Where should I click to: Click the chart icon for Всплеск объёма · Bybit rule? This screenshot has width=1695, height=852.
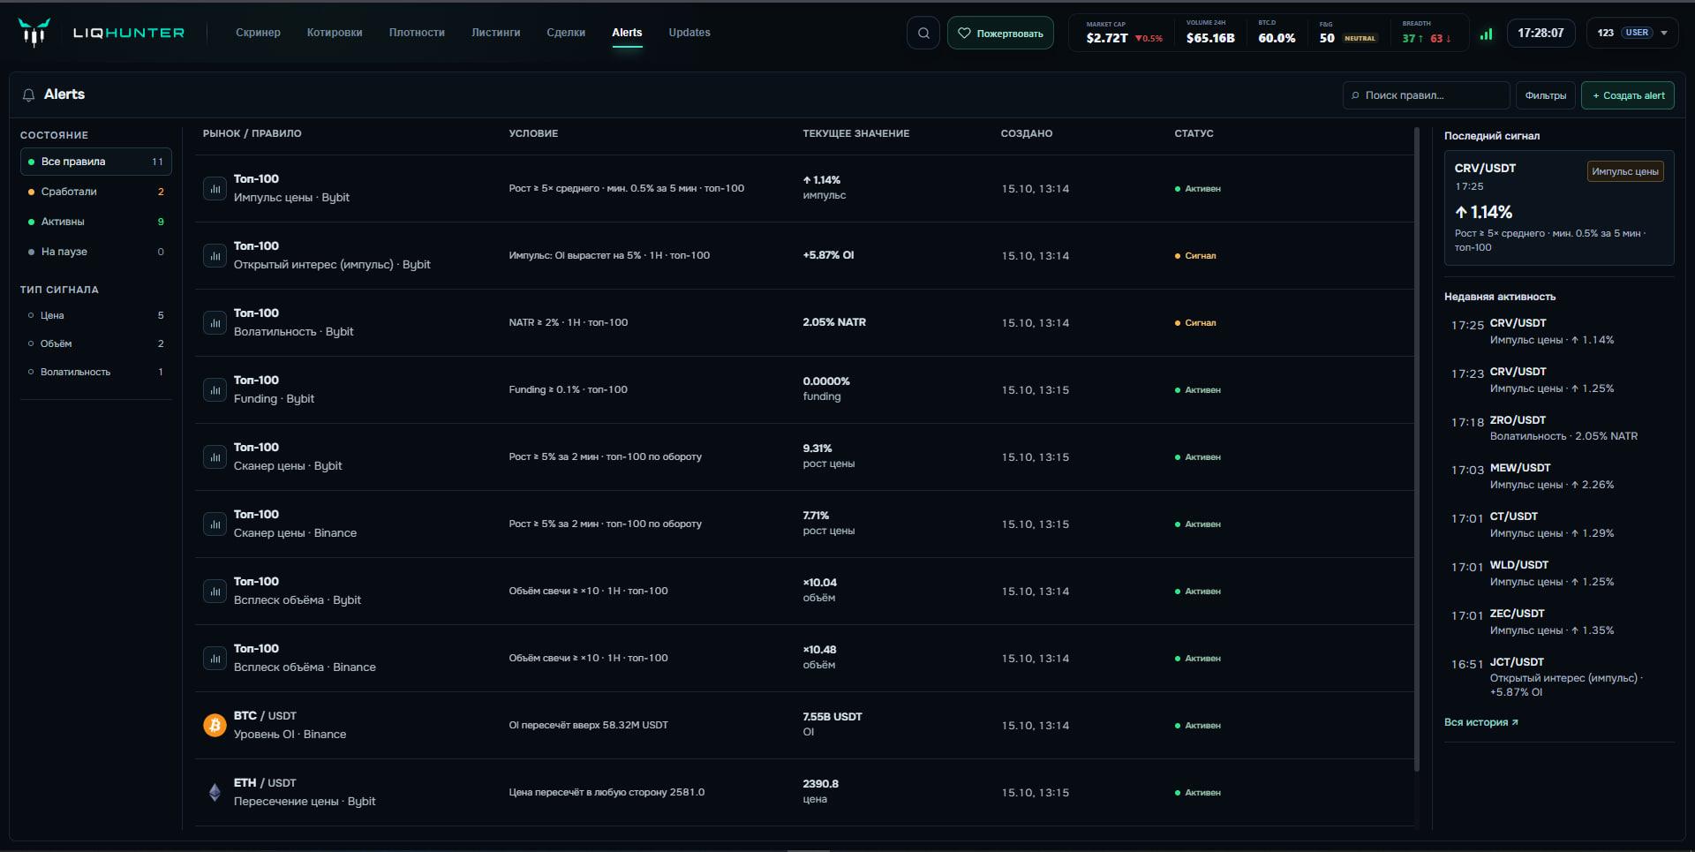pos(215,591)
